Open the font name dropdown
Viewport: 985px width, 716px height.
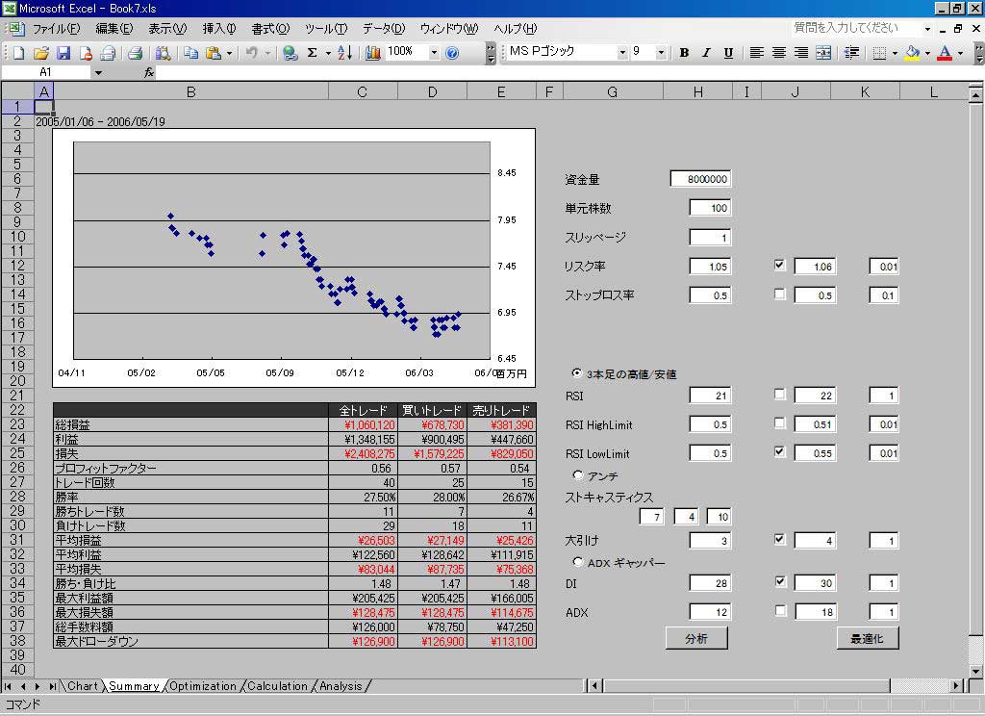(621, 53)
